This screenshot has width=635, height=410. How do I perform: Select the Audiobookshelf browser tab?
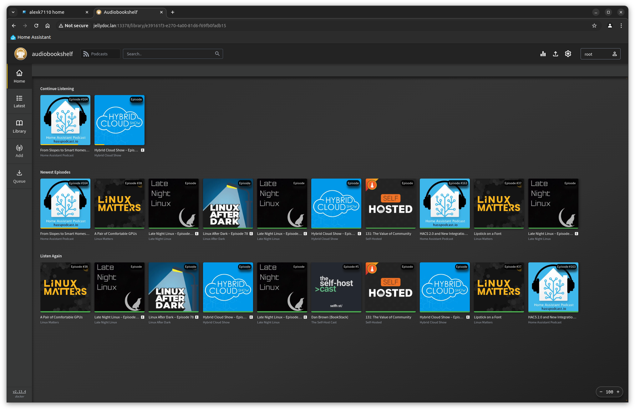[130, 12]
